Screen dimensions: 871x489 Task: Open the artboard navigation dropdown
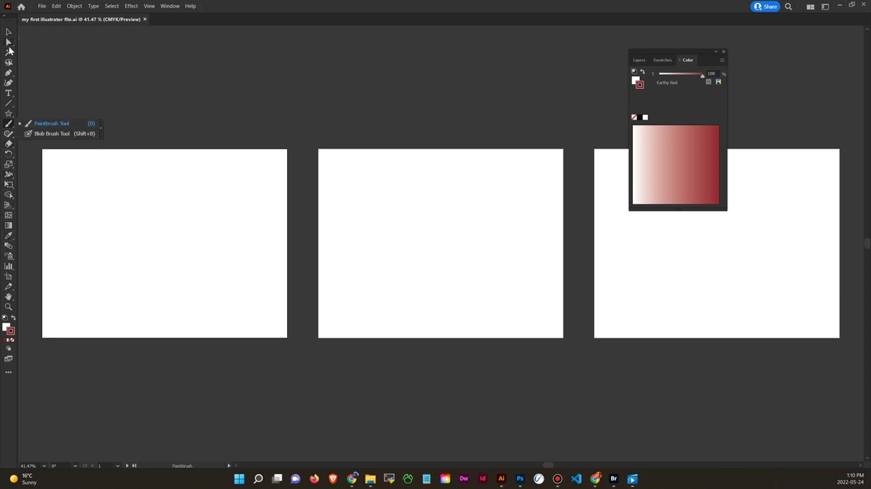(118, 466)
